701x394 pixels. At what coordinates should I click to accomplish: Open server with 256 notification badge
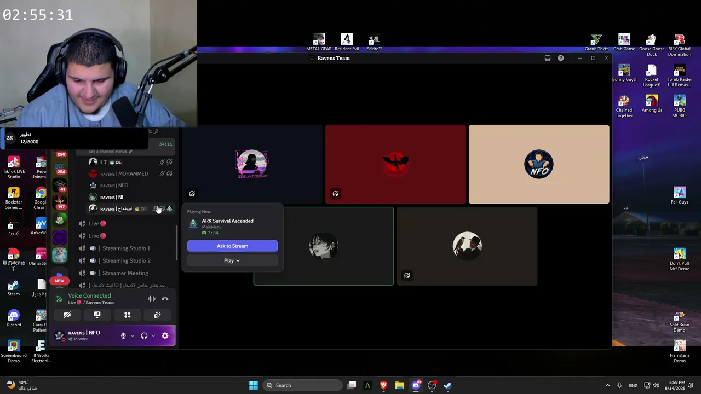[60, 167]
